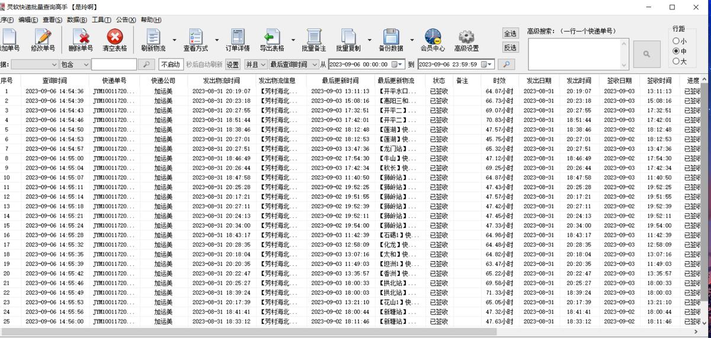
Task: Open the 帮助(H) menu
Action: point(150,20)
